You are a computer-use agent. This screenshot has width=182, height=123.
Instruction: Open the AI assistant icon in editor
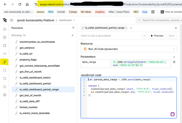point(173,114)
